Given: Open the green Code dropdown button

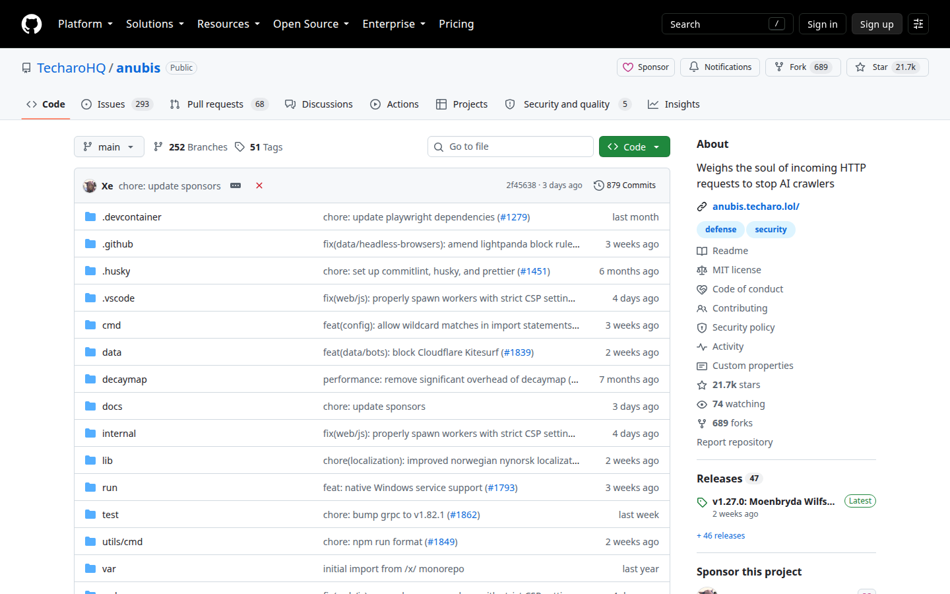Looking at the screenshot, I should pyautogui.click(x=635, y=147).
